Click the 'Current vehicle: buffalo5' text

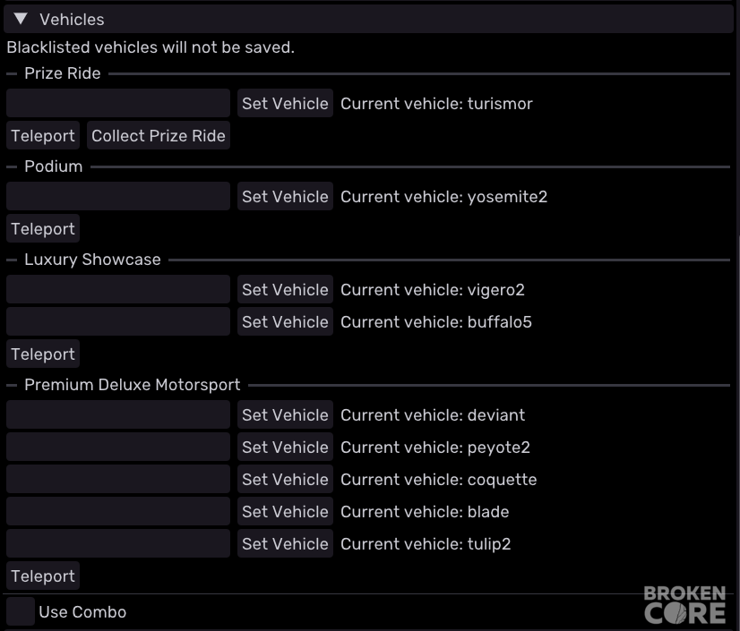point(436,322)
